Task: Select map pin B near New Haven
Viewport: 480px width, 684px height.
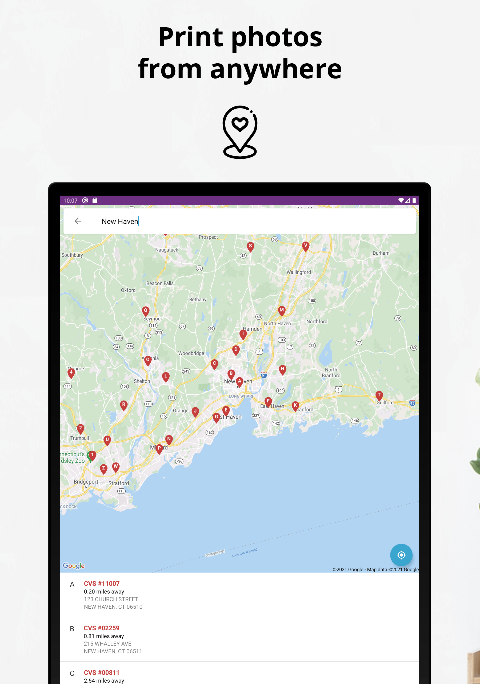Action: coord(231,375)
